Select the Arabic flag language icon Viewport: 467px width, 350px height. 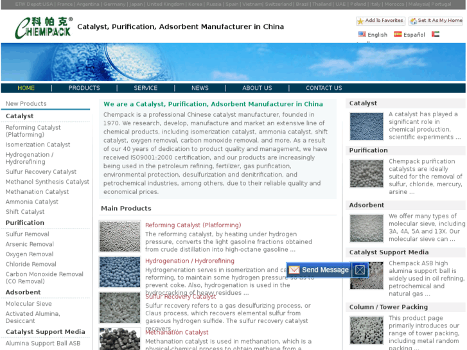click(436, 34)
